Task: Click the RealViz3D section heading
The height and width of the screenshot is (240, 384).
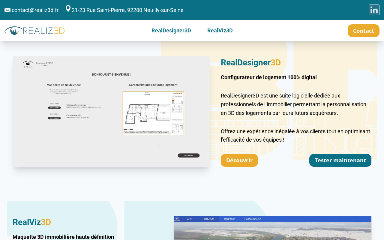Action: click(x=32, y=222)
